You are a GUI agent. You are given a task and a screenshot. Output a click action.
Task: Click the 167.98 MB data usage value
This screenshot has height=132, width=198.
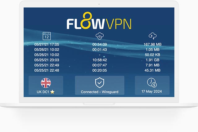click(x=153, y=44)
